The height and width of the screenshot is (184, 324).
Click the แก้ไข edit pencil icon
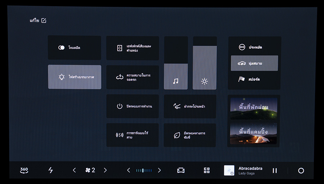44,21
